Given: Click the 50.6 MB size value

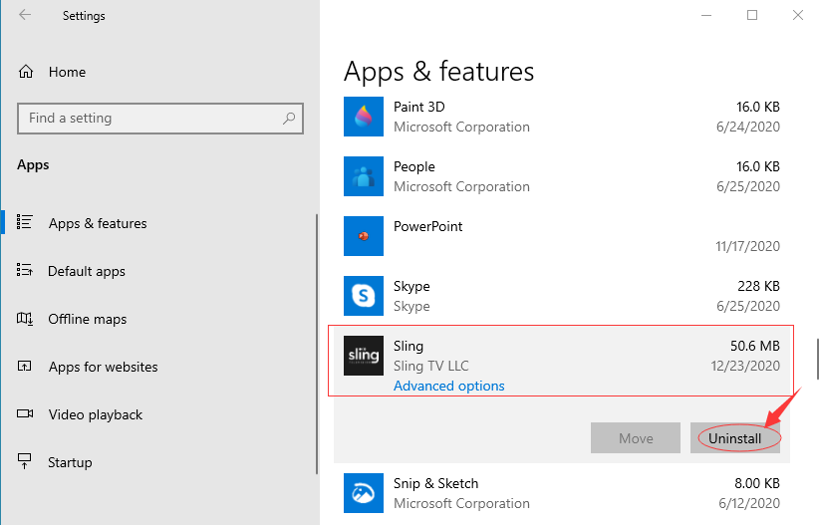Looking at the screenshot, I should tap(754, 346).
